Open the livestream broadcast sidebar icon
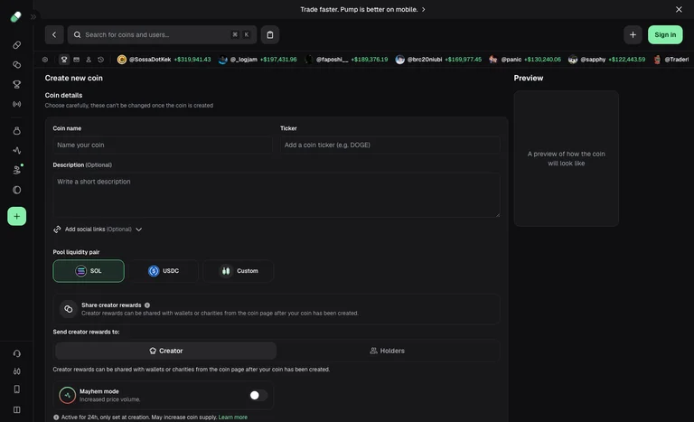 pyautogui.click(x=17, y=104)
